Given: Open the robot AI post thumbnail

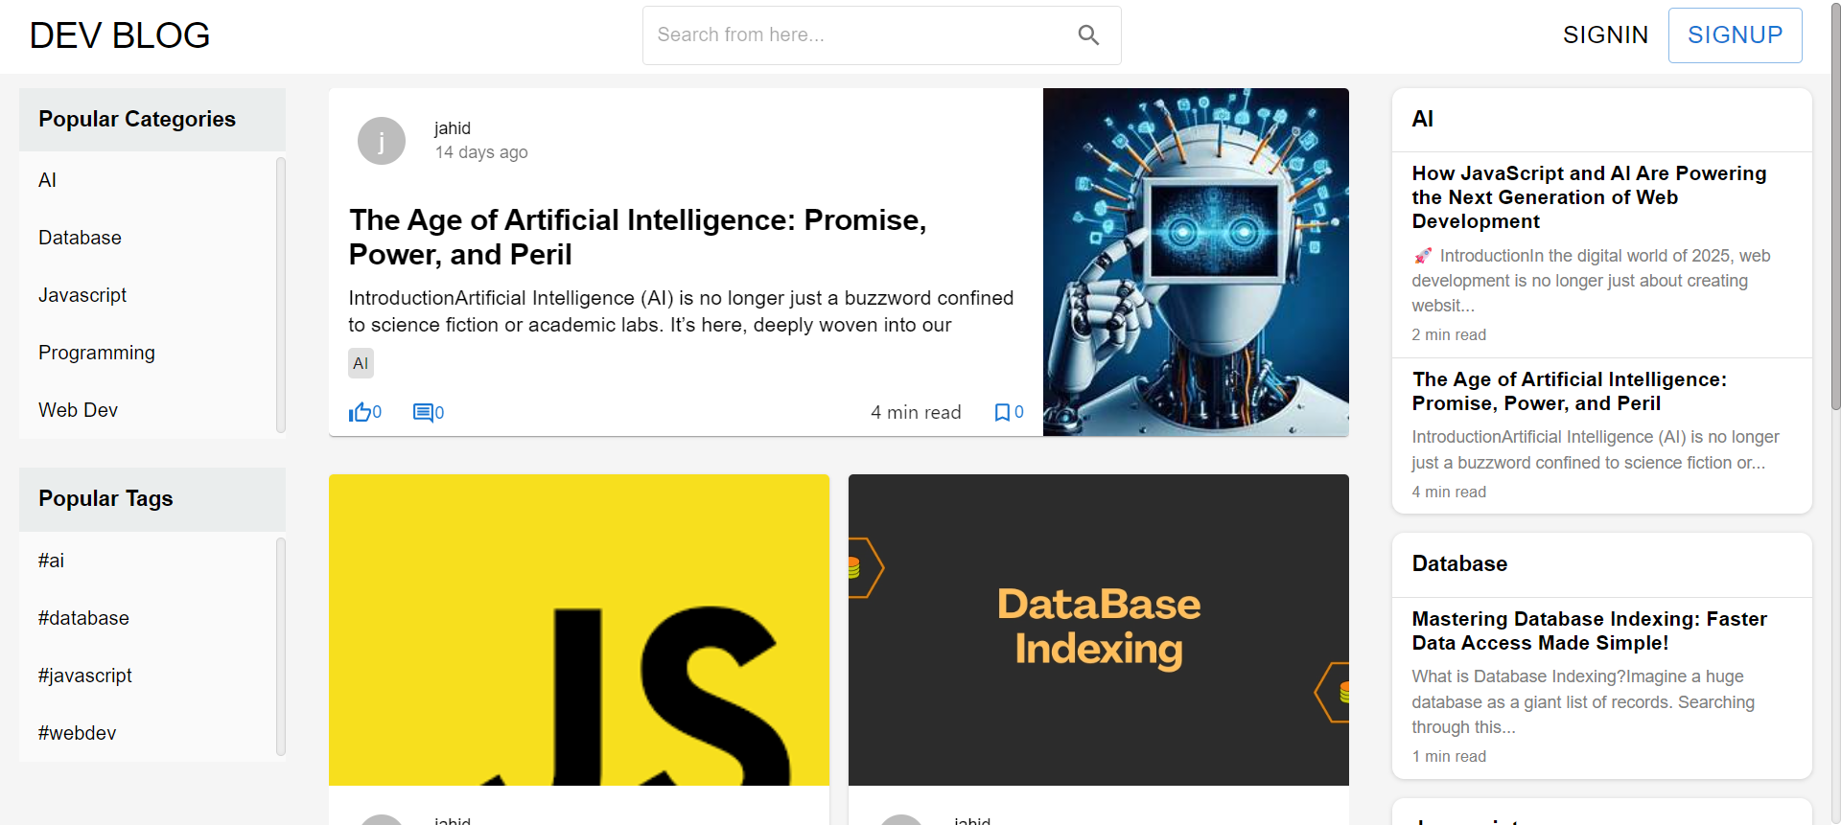Looking at the screenshot, I should pos(1196,262).
